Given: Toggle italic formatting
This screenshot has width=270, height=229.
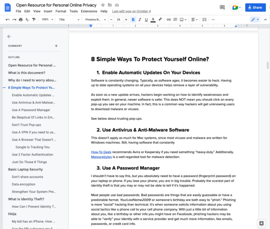Looking at the screenshot, I should tap(140, 20).
